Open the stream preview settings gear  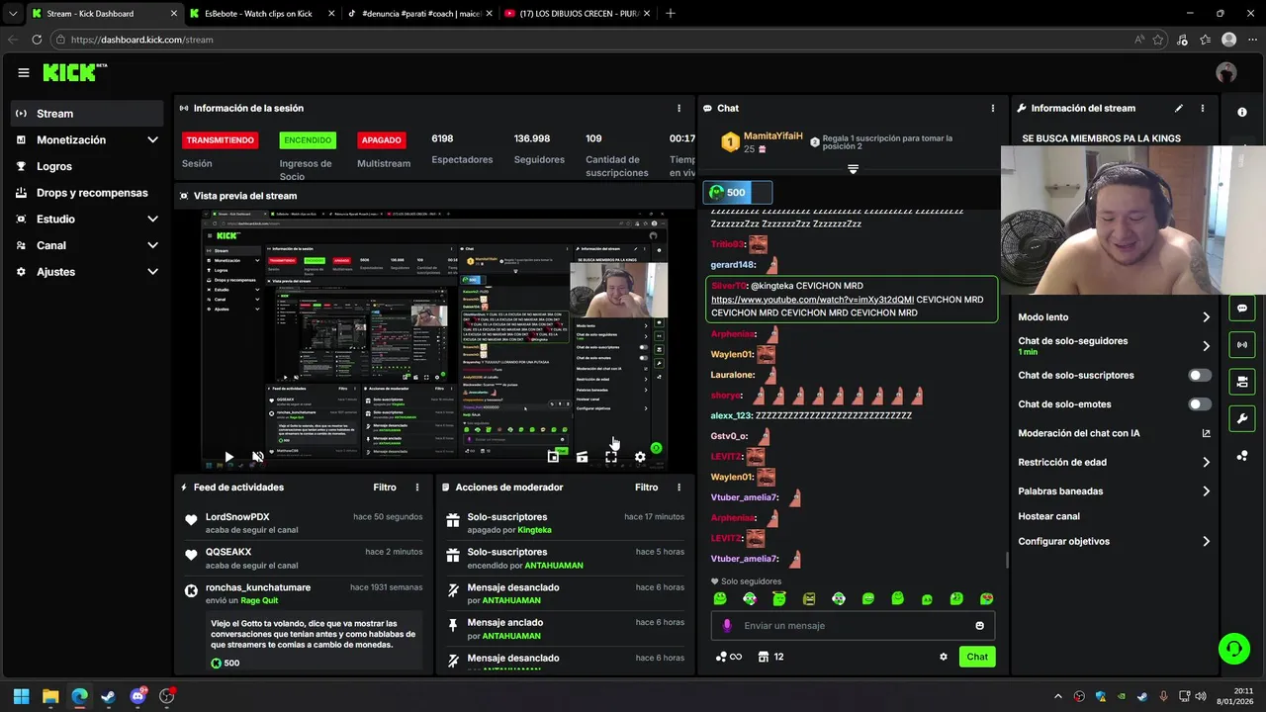640,457
